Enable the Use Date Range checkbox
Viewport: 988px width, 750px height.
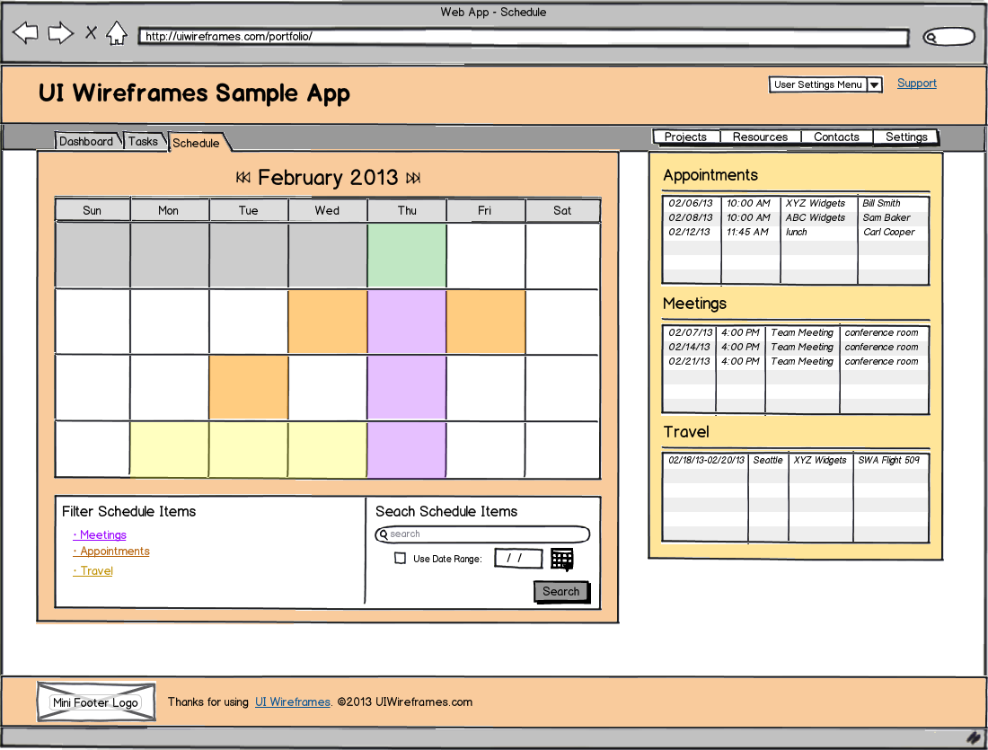(400, 558)
